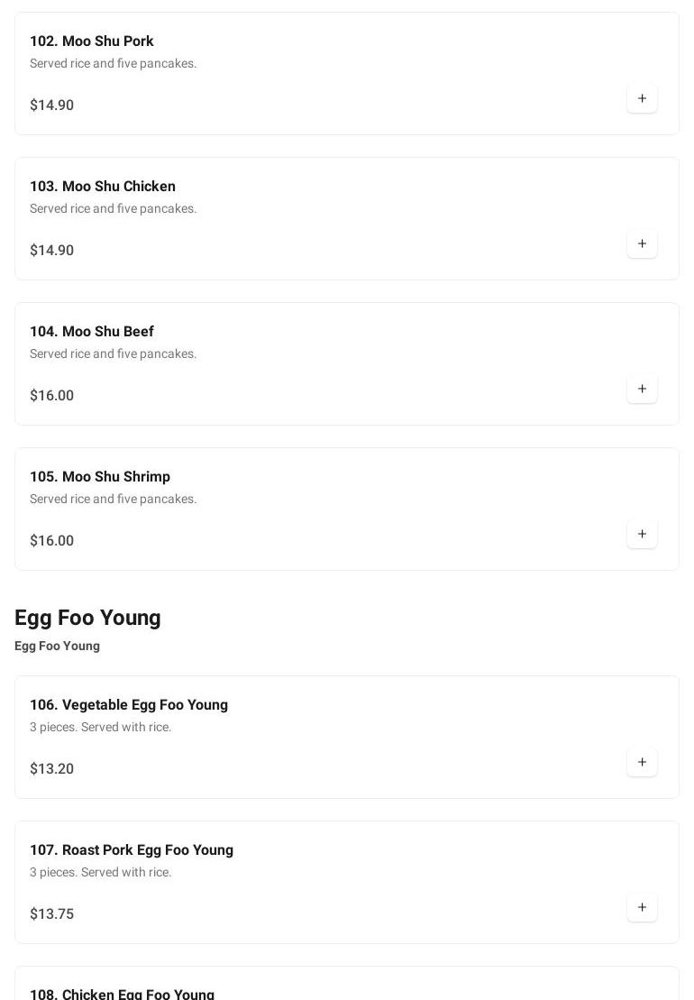Open 105. Moo Shu Shrimp details
Screen dimensions: 694x1000
tap(100, 477)
